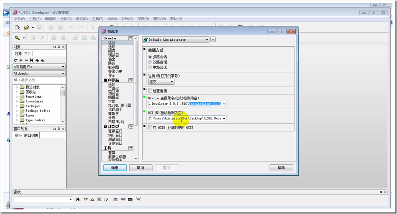Expand the Functions tree node
This screenshot has height=214, width=397.
(x=17, y=97)
